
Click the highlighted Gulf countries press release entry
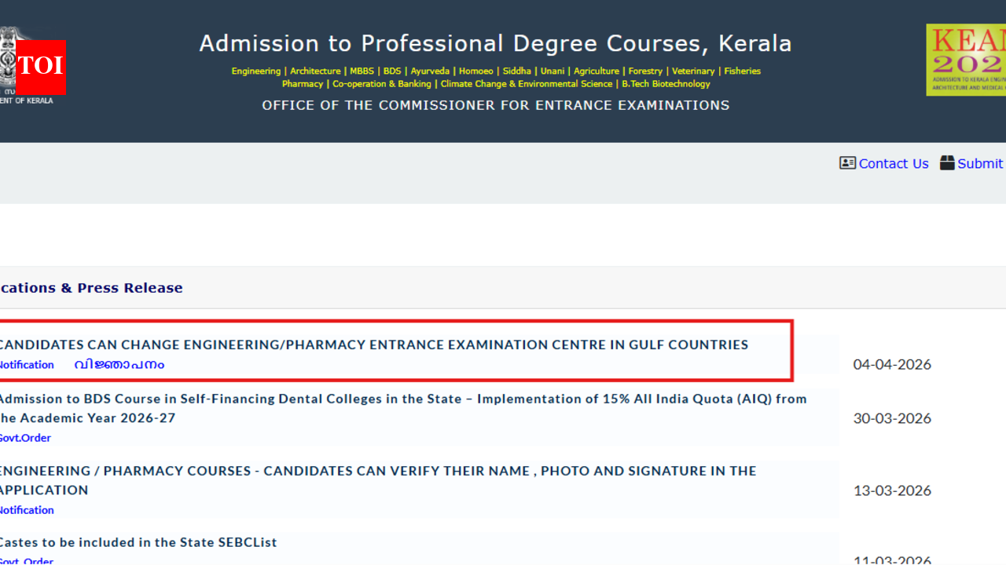click(373, 345)
